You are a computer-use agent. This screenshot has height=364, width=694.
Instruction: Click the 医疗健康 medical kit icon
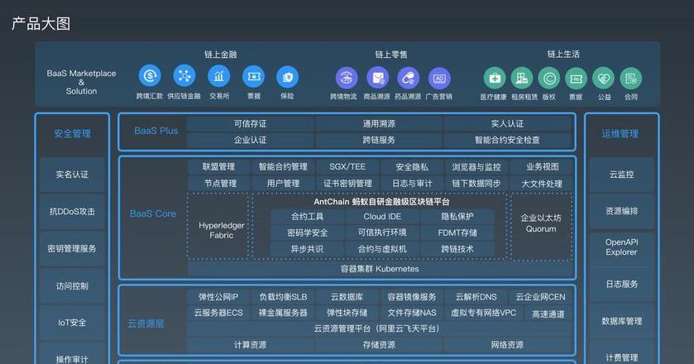tap(495, 79)
